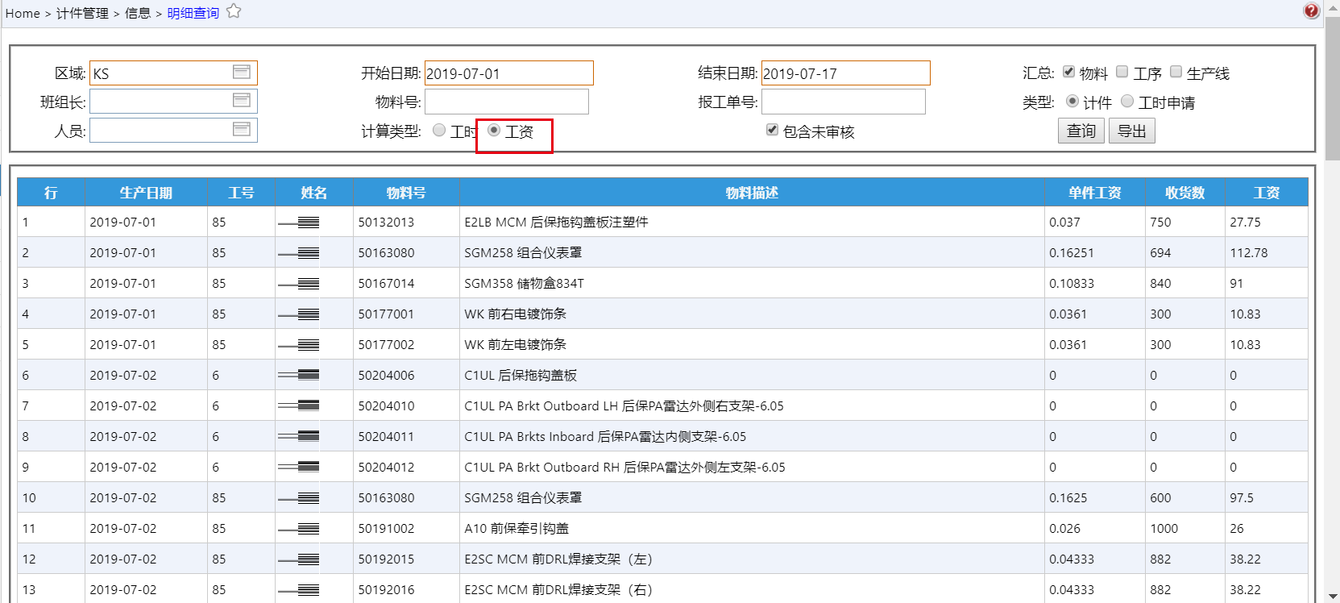The width and height of the screenshot is (1340, 603).
Task: Open the 区域 KS lookup picker icon
Action: click(242, 73)
